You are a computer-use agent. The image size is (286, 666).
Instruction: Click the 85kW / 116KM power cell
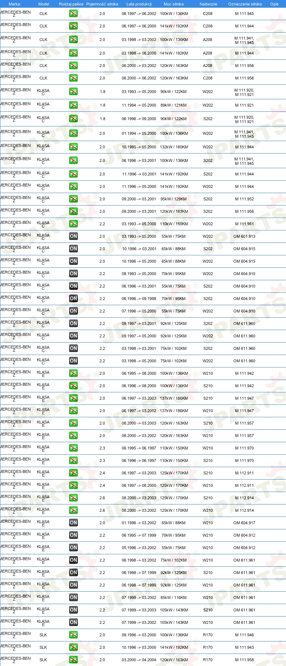[174, 597]
